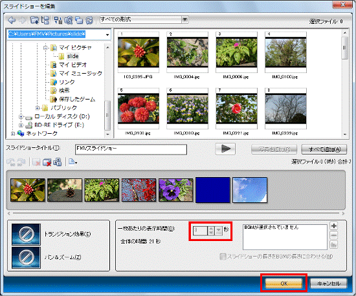This screenshot has height=296, width=356.
Task: Click the キャンセル button
Action: pyautogui.click(x=329, y=283)
